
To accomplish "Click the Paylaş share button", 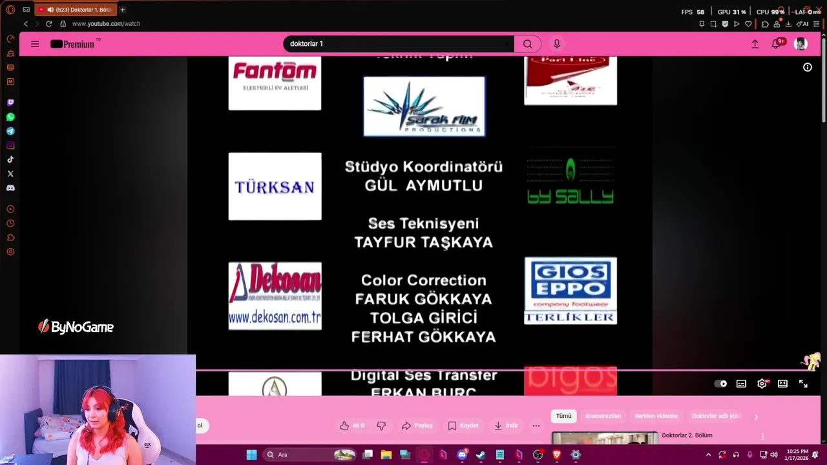I will coord(417,426).
